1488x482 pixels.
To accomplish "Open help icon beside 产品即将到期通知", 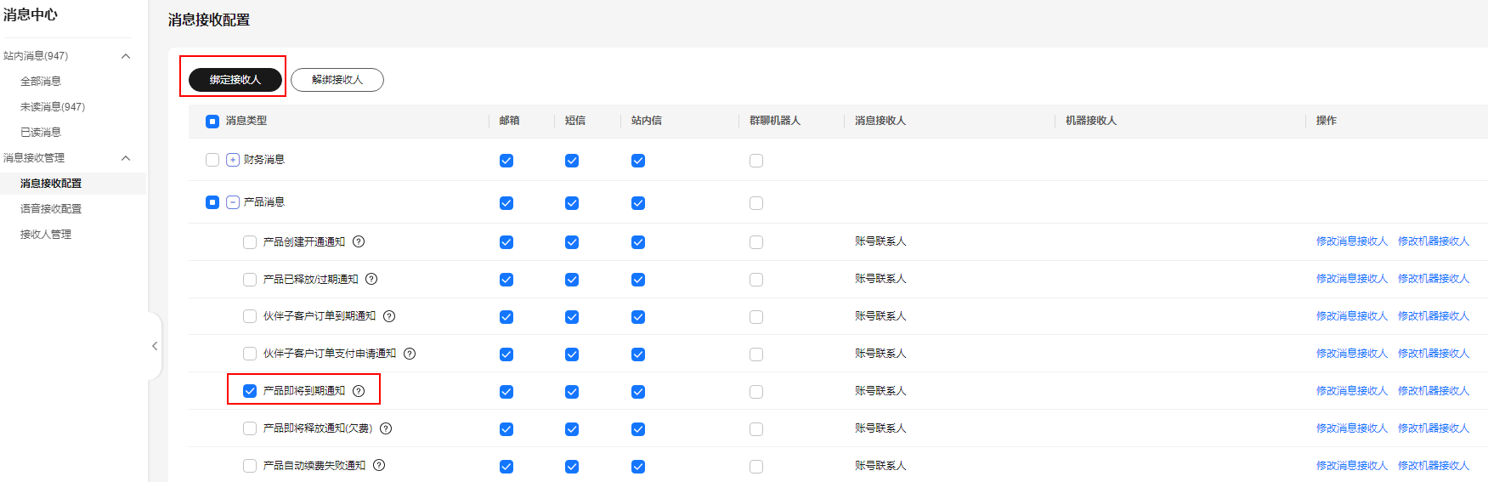I will point(359,391).
